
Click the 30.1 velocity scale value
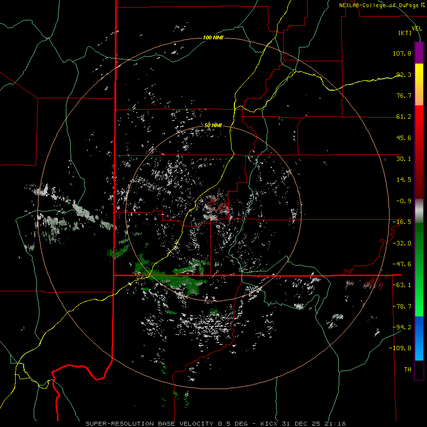pos(404,159)
